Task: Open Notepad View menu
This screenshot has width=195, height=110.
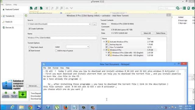Action: [x=62, y=68]
